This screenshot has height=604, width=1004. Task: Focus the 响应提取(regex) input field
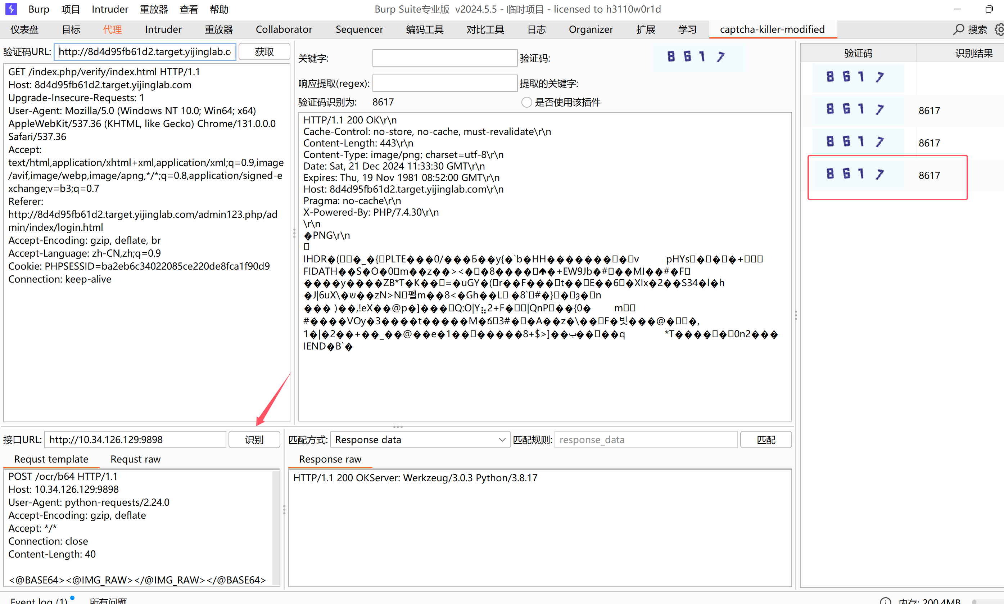point(445,84)
